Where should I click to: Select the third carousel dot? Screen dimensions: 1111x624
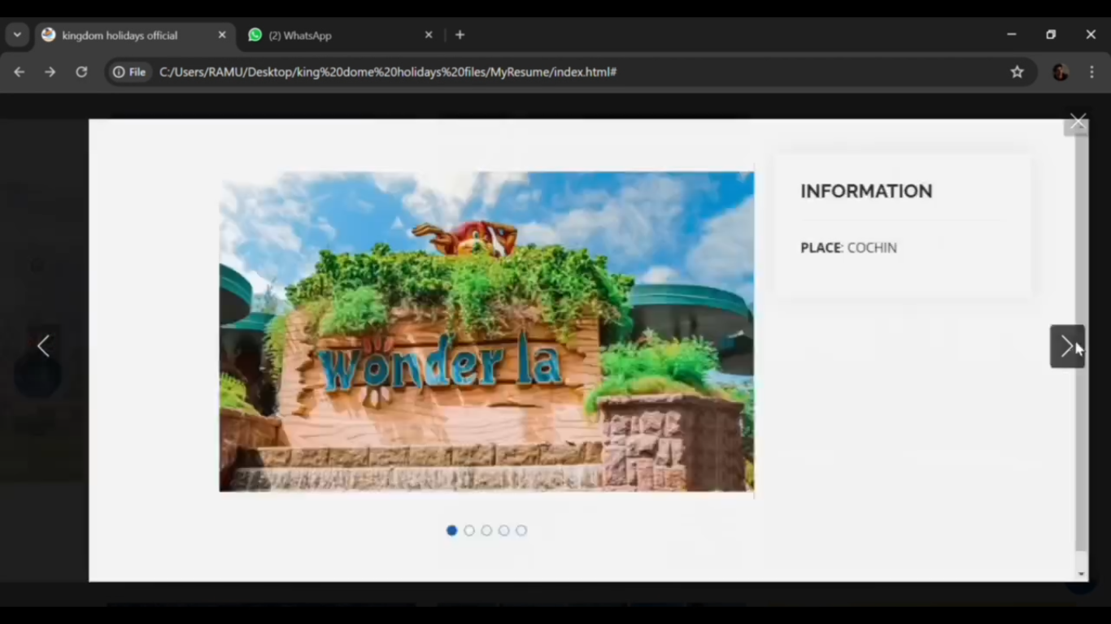pyautogui.click(x=486, y=531)
